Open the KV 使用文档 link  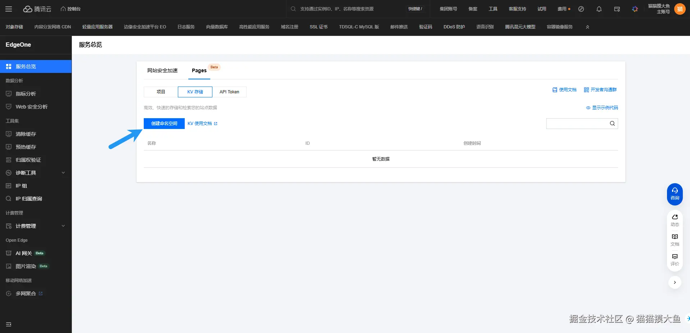202,124
